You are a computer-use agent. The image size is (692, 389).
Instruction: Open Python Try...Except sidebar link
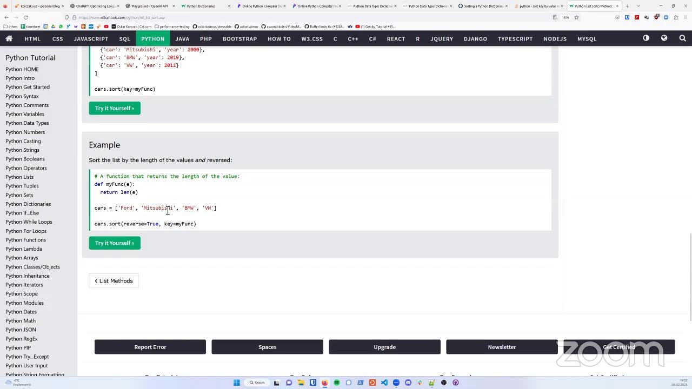pyautogui.click(x=27, y=357)
